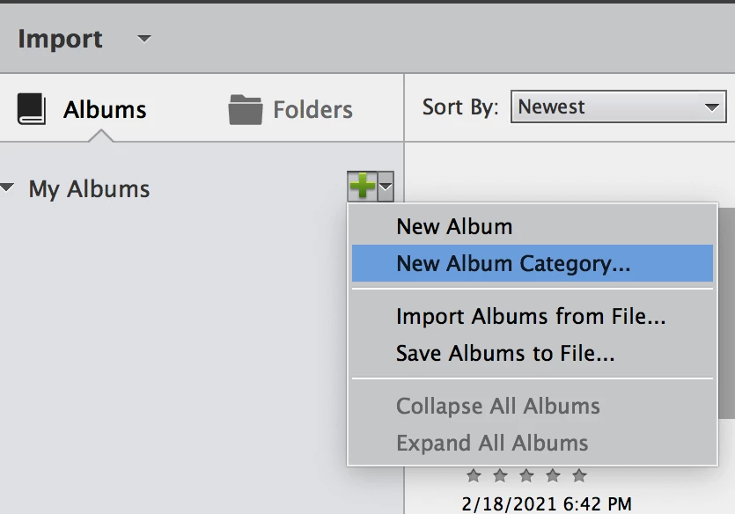The height and width of the screenshot is (514, 735).
Task: Click the Albums book icon
Action: 32,109
